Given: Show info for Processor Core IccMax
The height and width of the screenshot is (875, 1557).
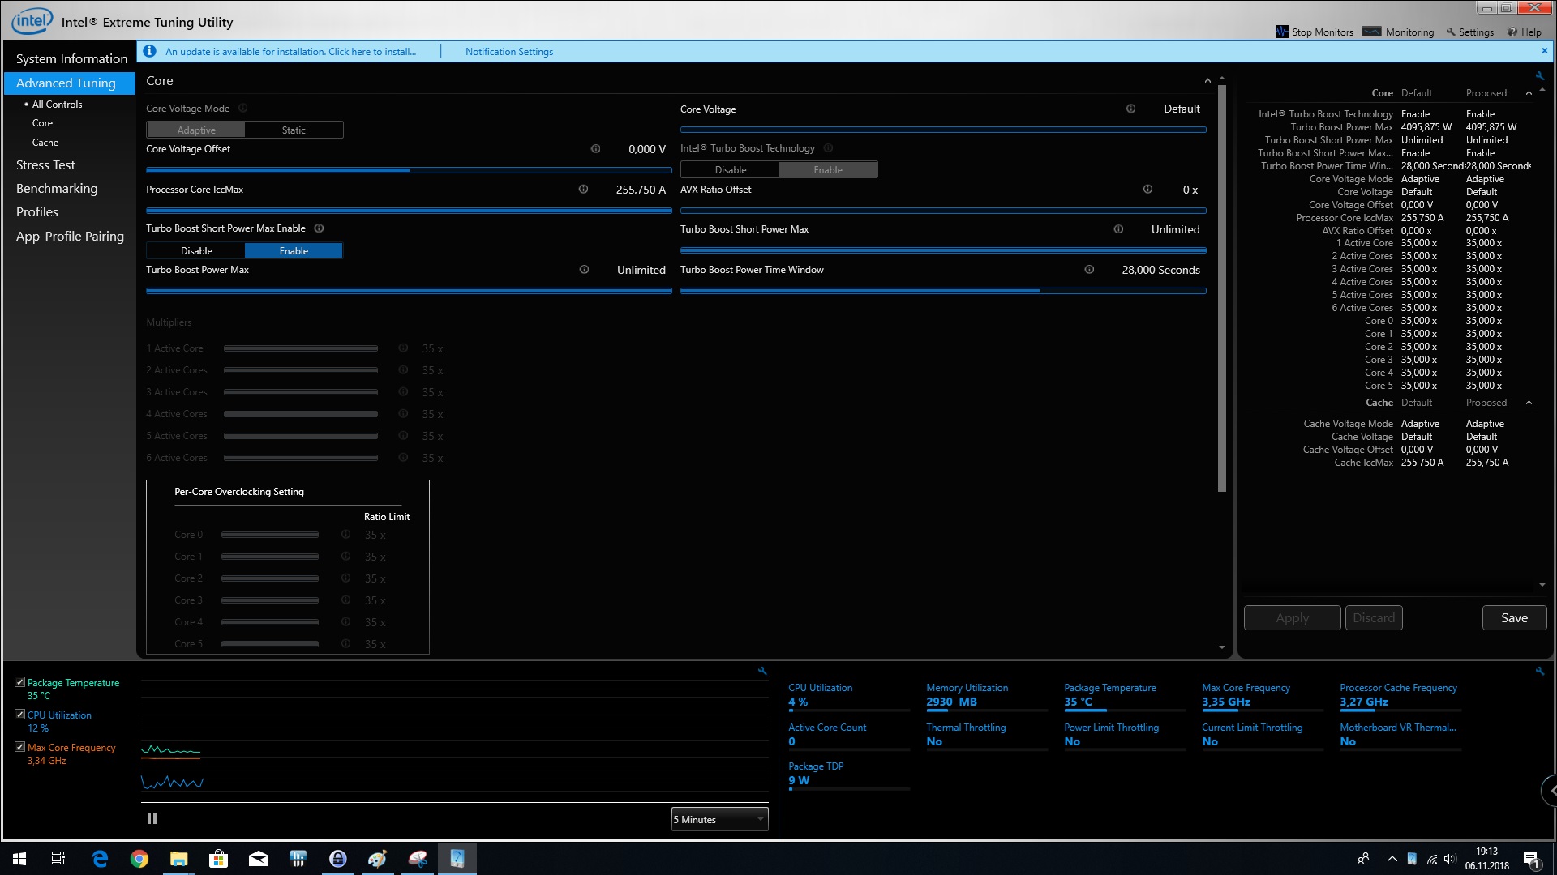Looking at the screenshot, I should tap(583, 189).
